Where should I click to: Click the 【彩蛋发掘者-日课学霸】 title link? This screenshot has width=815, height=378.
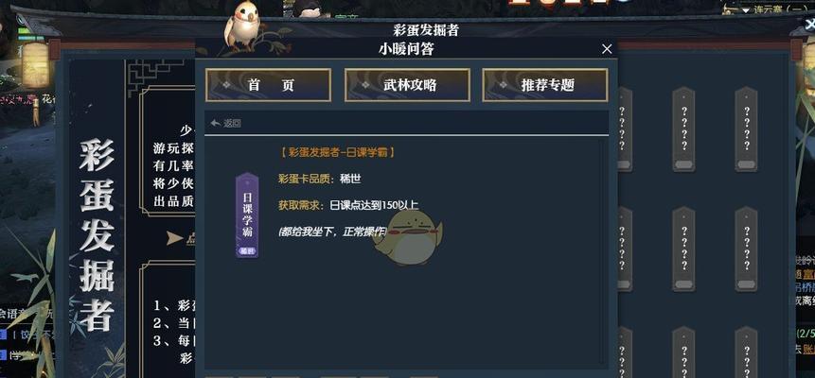click(337, 152)
